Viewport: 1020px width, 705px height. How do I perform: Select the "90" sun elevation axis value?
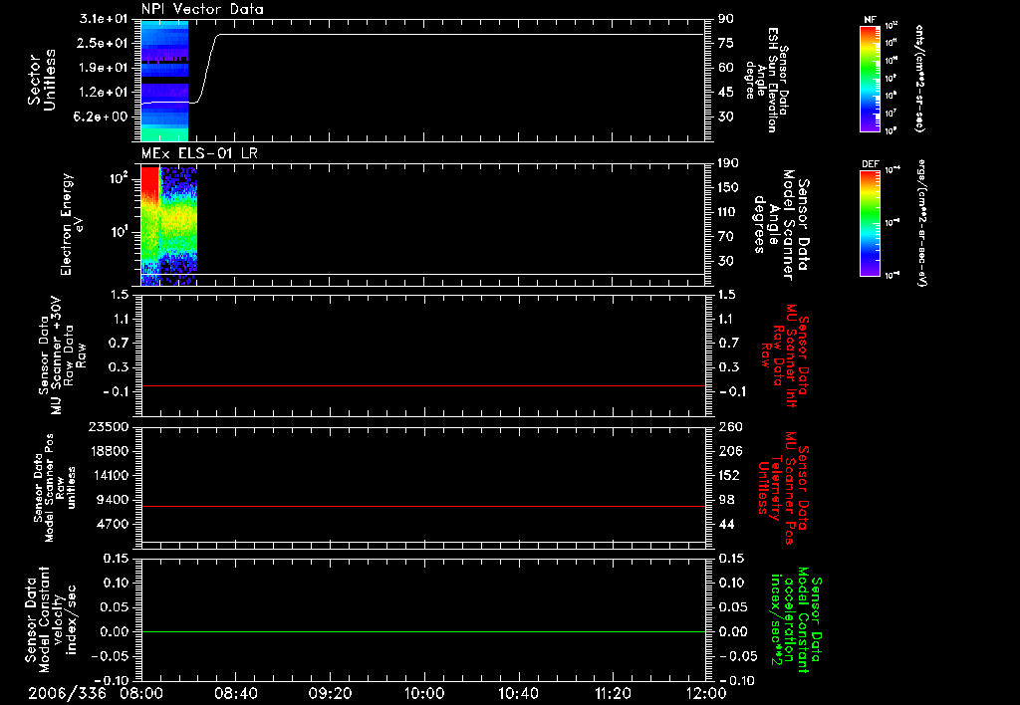coord(726,19)
